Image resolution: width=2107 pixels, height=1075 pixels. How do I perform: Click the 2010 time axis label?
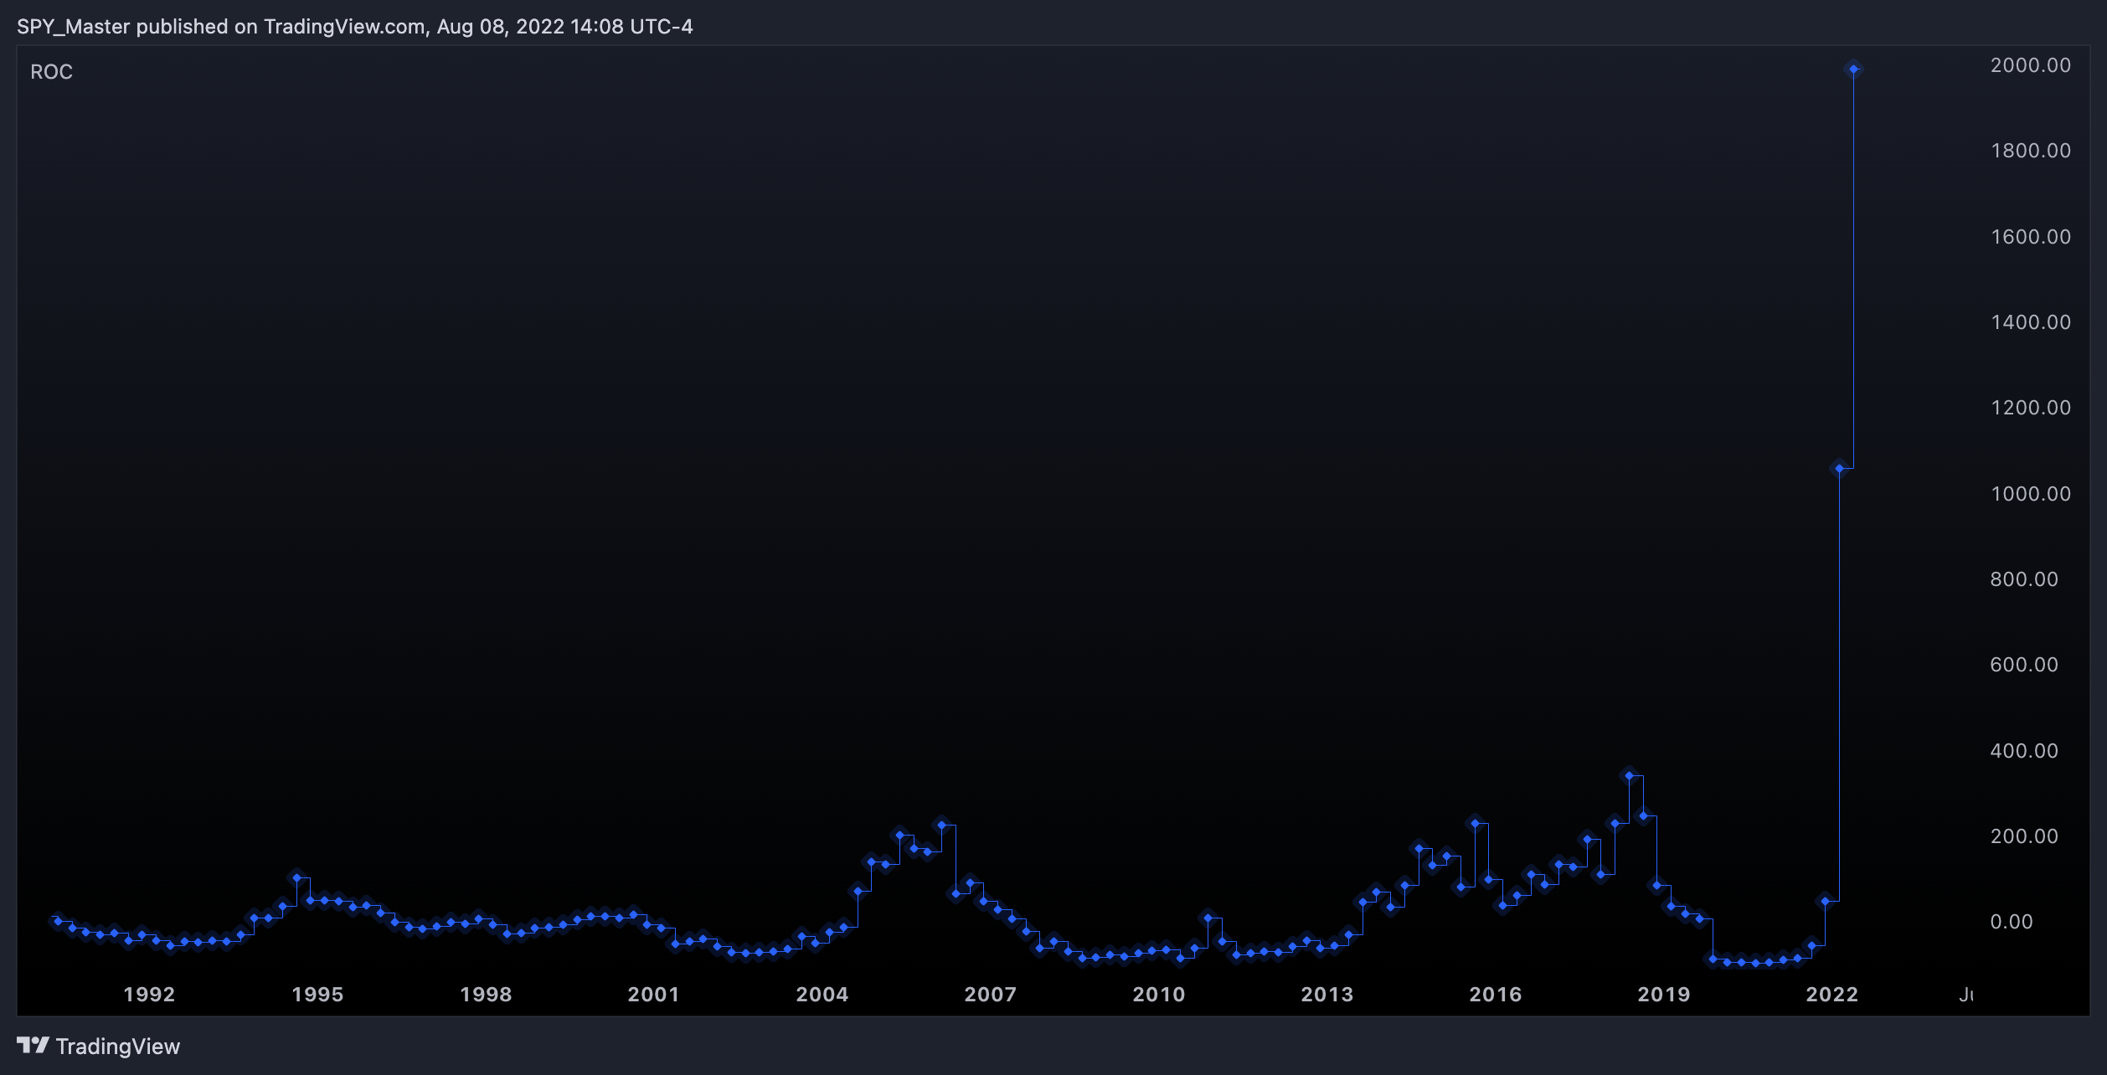1159,995
